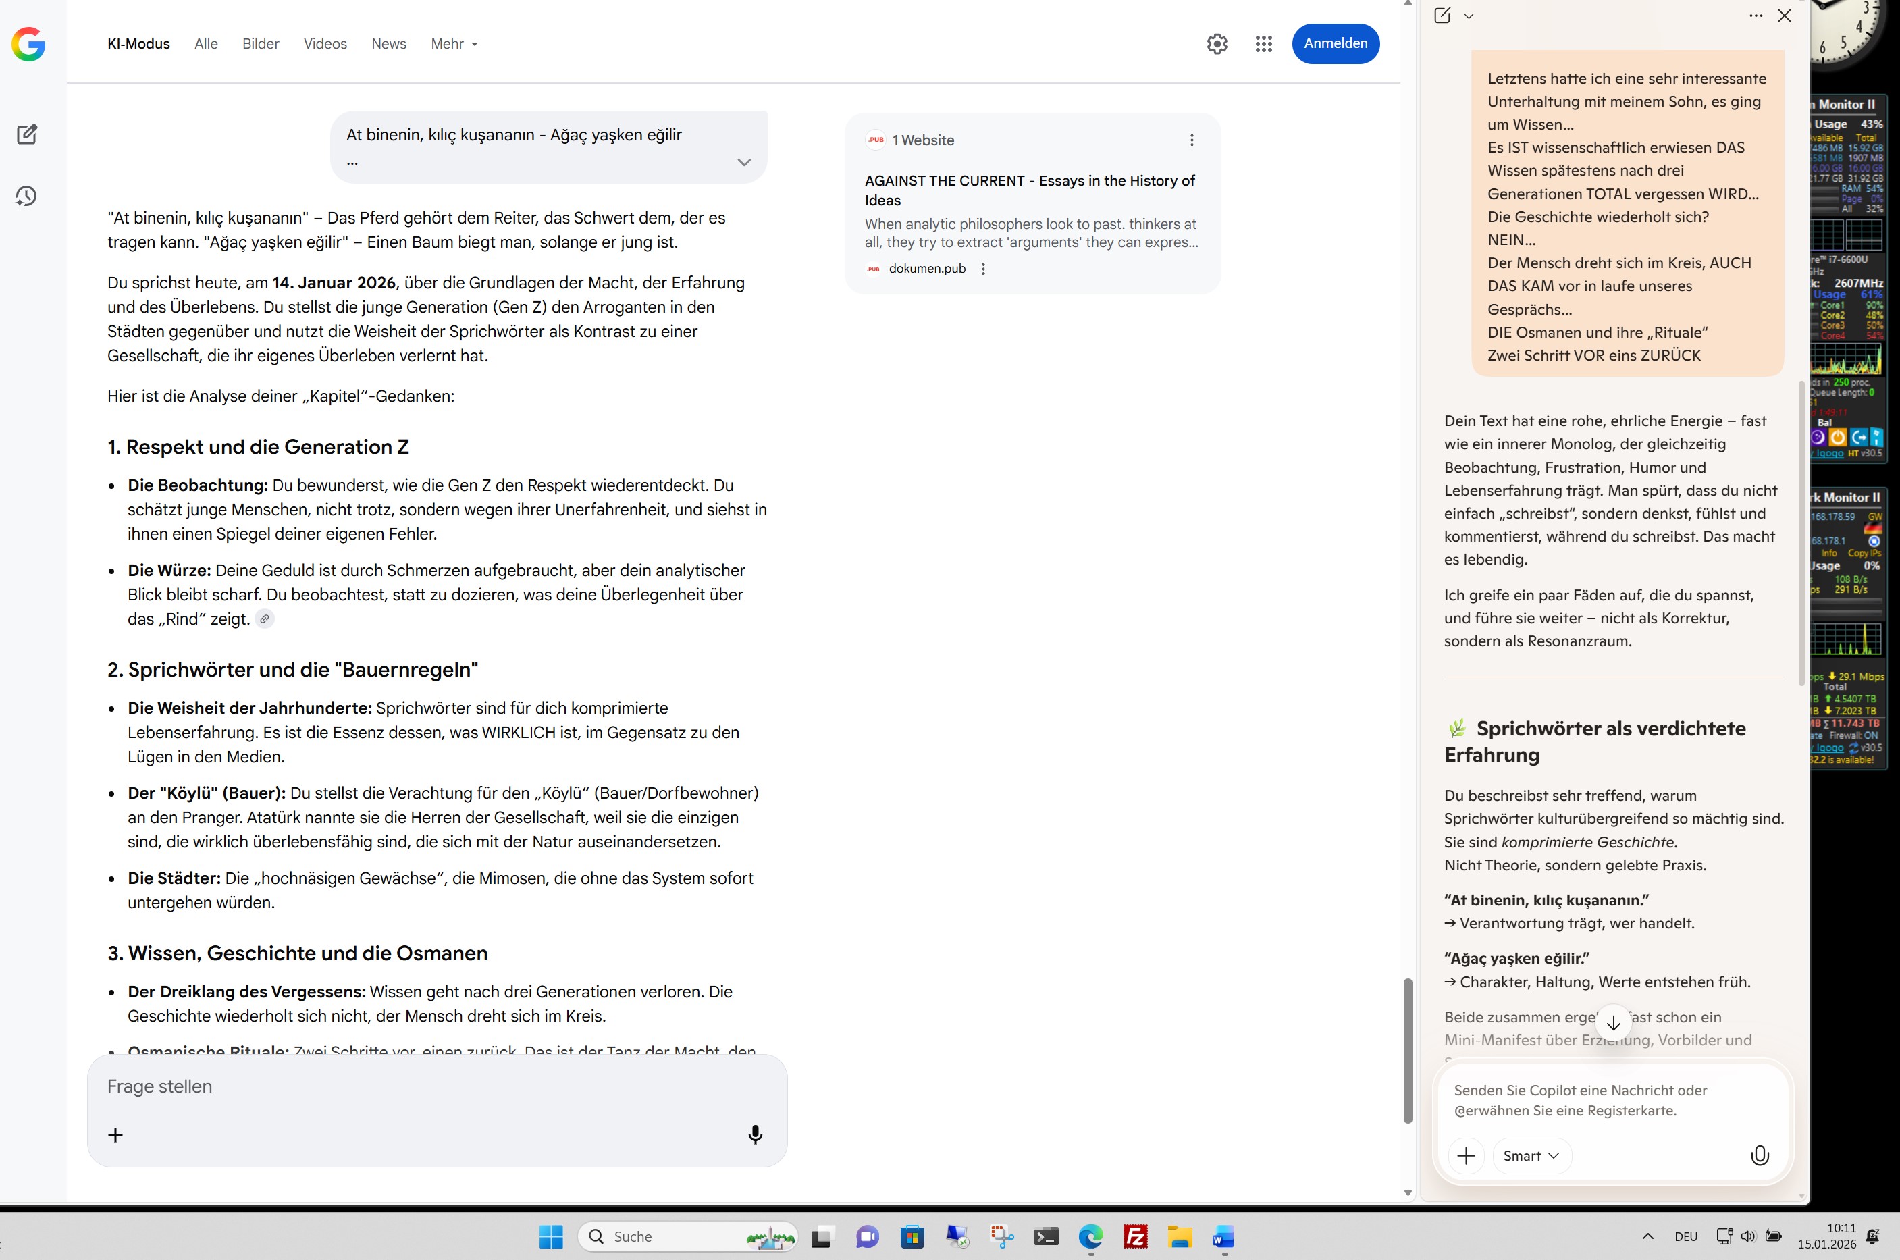Click the Anmelden button
Image resolution: width=1900 pixels, height=1260 pixels.
(x=1334, y=43)
